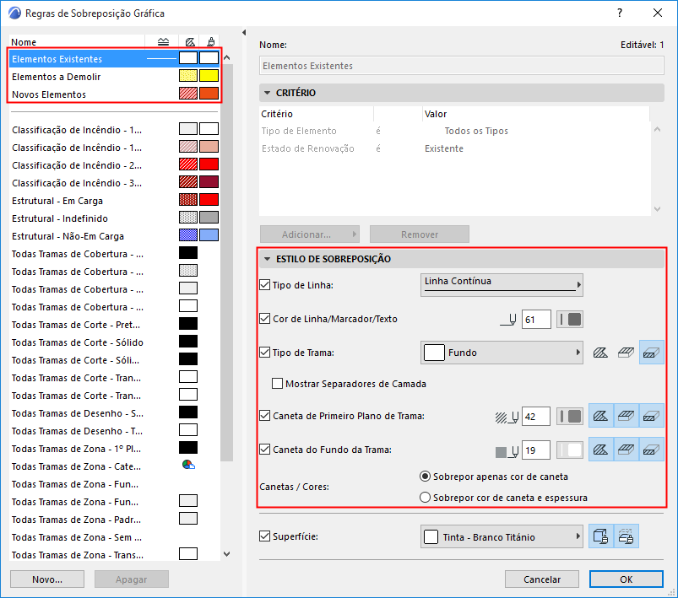This screenshot has width=678, height=598.
Task: Enable Mostrar Separadores de Camada
Action: pyautogui.click(x=277, y=384)
